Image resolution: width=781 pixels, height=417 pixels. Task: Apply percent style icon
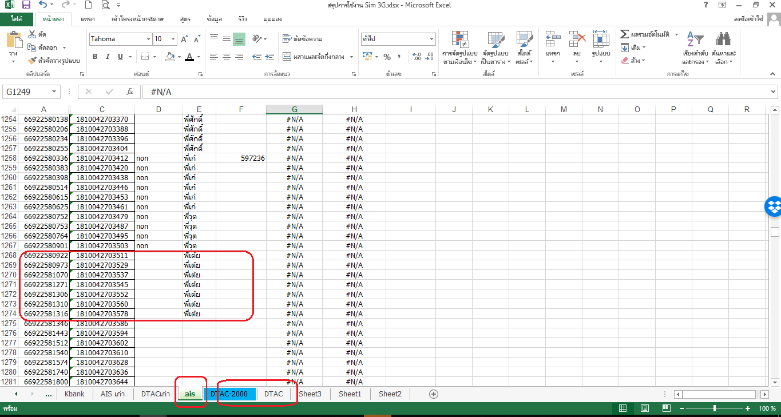[x=387, y=57]
